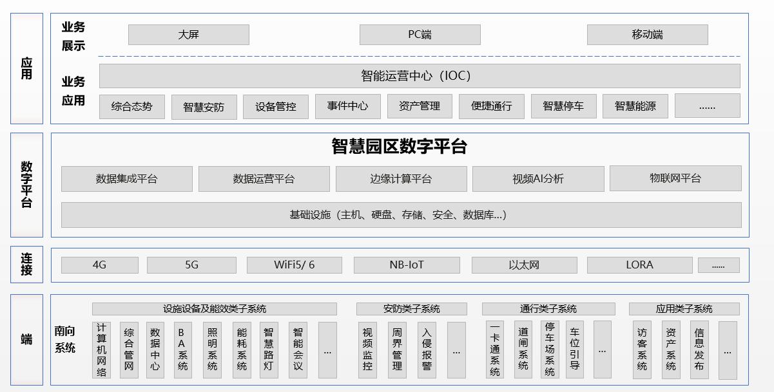
Task: Select the 通行类子系统 header
Action: 548,309
